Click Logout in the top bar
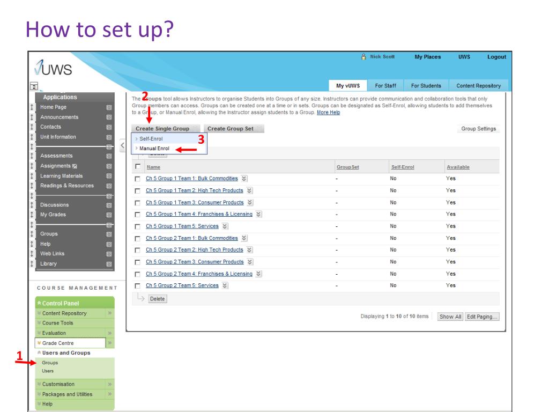This screenshot has height=412, width=549. [x=496, y=57]
